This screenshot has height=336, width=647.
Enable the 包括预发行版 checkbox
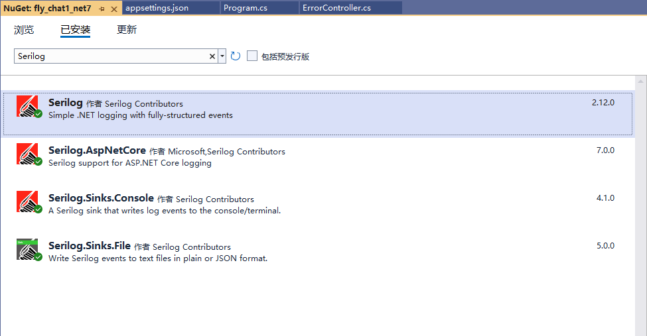252,56
